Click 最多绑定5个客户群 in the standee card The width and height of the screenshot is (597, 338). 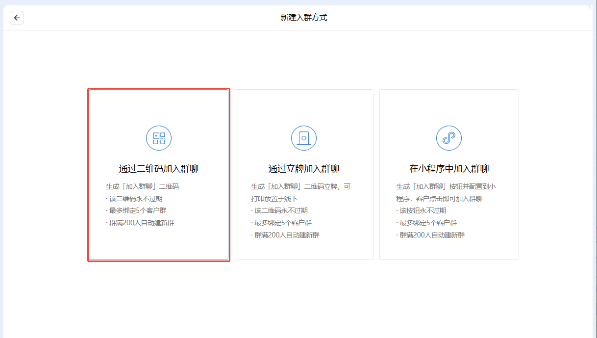[x=282, y=223]
